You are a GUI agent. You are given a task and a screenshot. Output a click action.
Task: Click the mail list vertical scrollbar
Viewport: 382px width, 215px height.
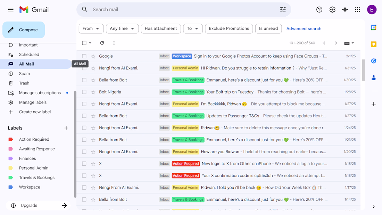click(x=363, y=70)
